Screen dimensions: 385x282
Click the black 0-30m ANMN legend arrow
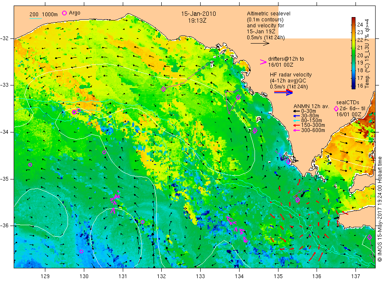pos(296,111)
